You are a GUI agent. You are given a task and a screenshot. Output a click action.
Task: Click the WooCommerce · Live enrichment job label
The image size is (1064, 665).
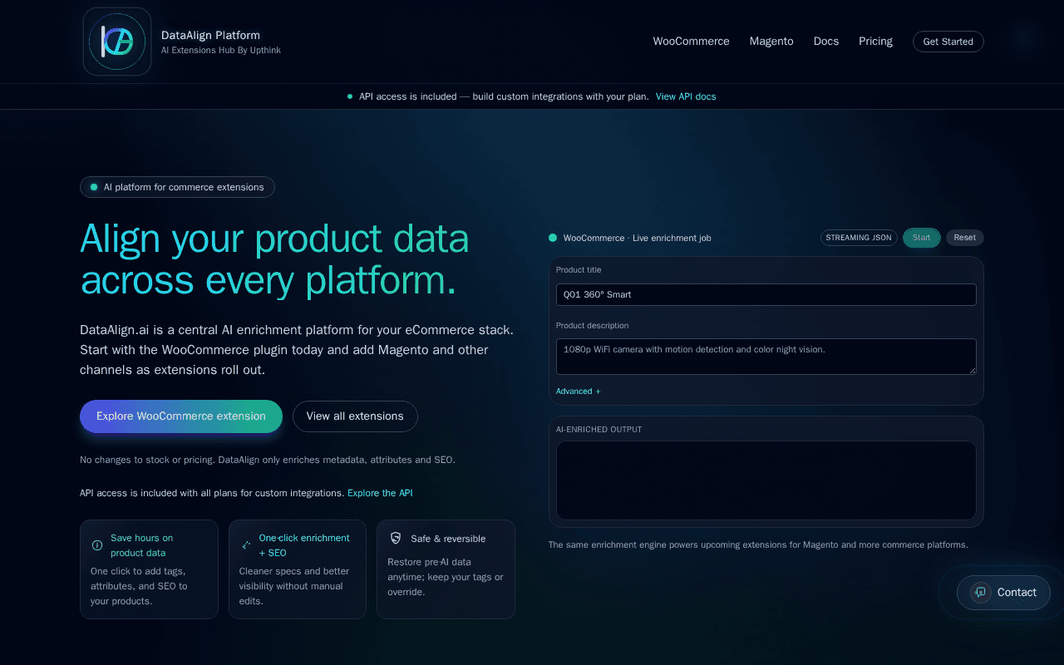coord(637,238)
